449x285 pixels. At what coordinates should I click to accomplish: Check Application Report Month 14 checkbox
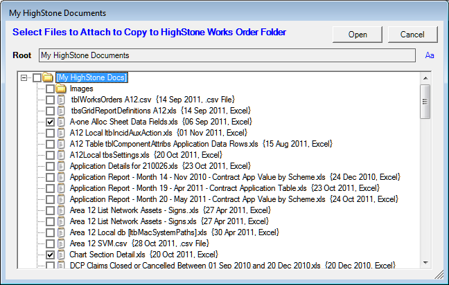click(x=50, y=177)
